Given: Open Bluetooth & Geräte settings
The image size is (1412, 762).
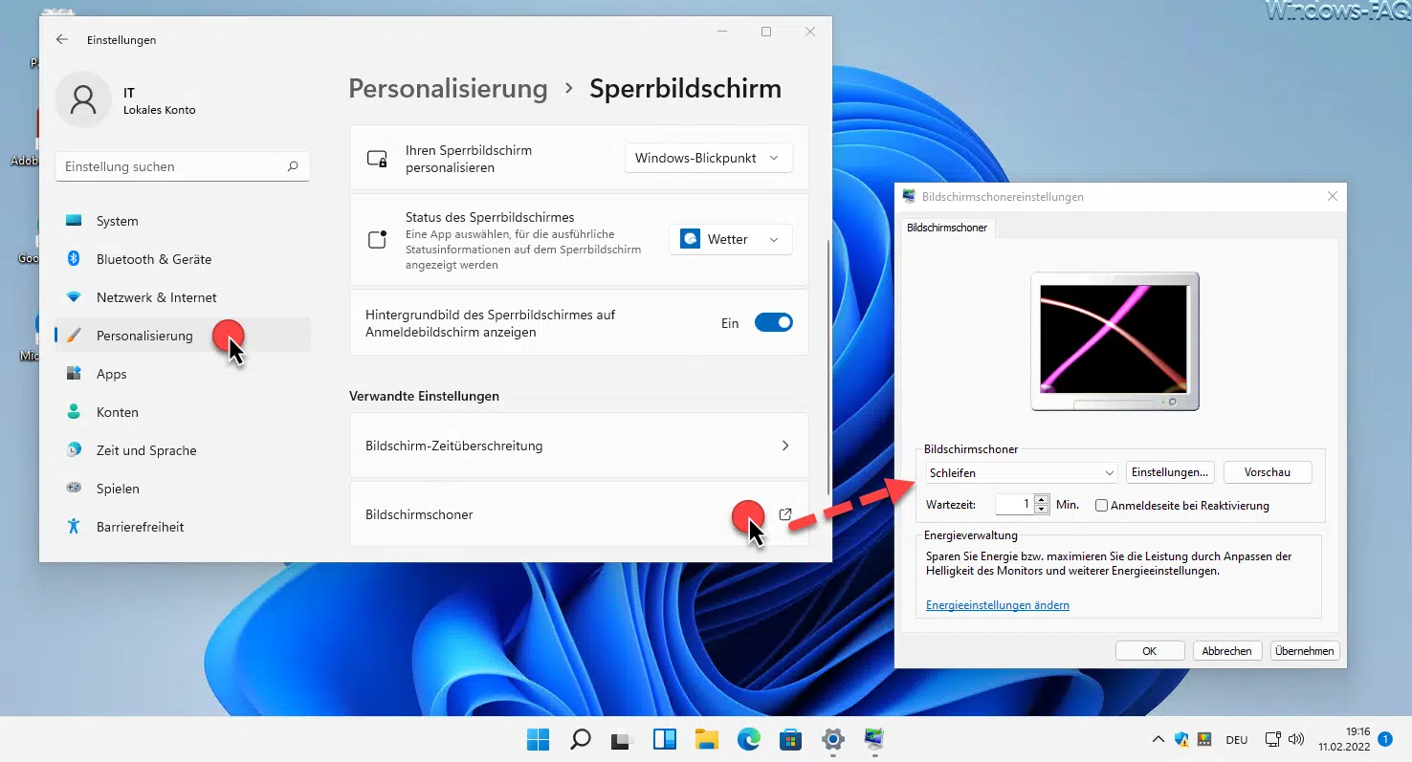Looking at the screenshot, I should (x=153, y=259).
